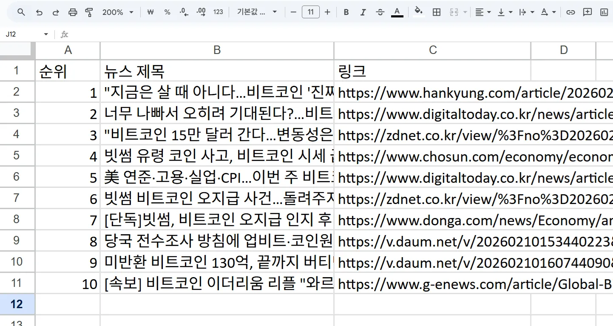
Task: Open the horizontal align dropdown
Action: 483,12
